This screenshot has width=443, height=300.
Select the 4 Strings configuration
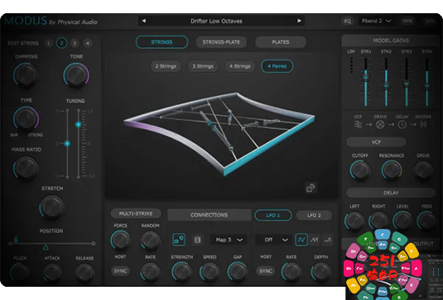click(240, 66)
